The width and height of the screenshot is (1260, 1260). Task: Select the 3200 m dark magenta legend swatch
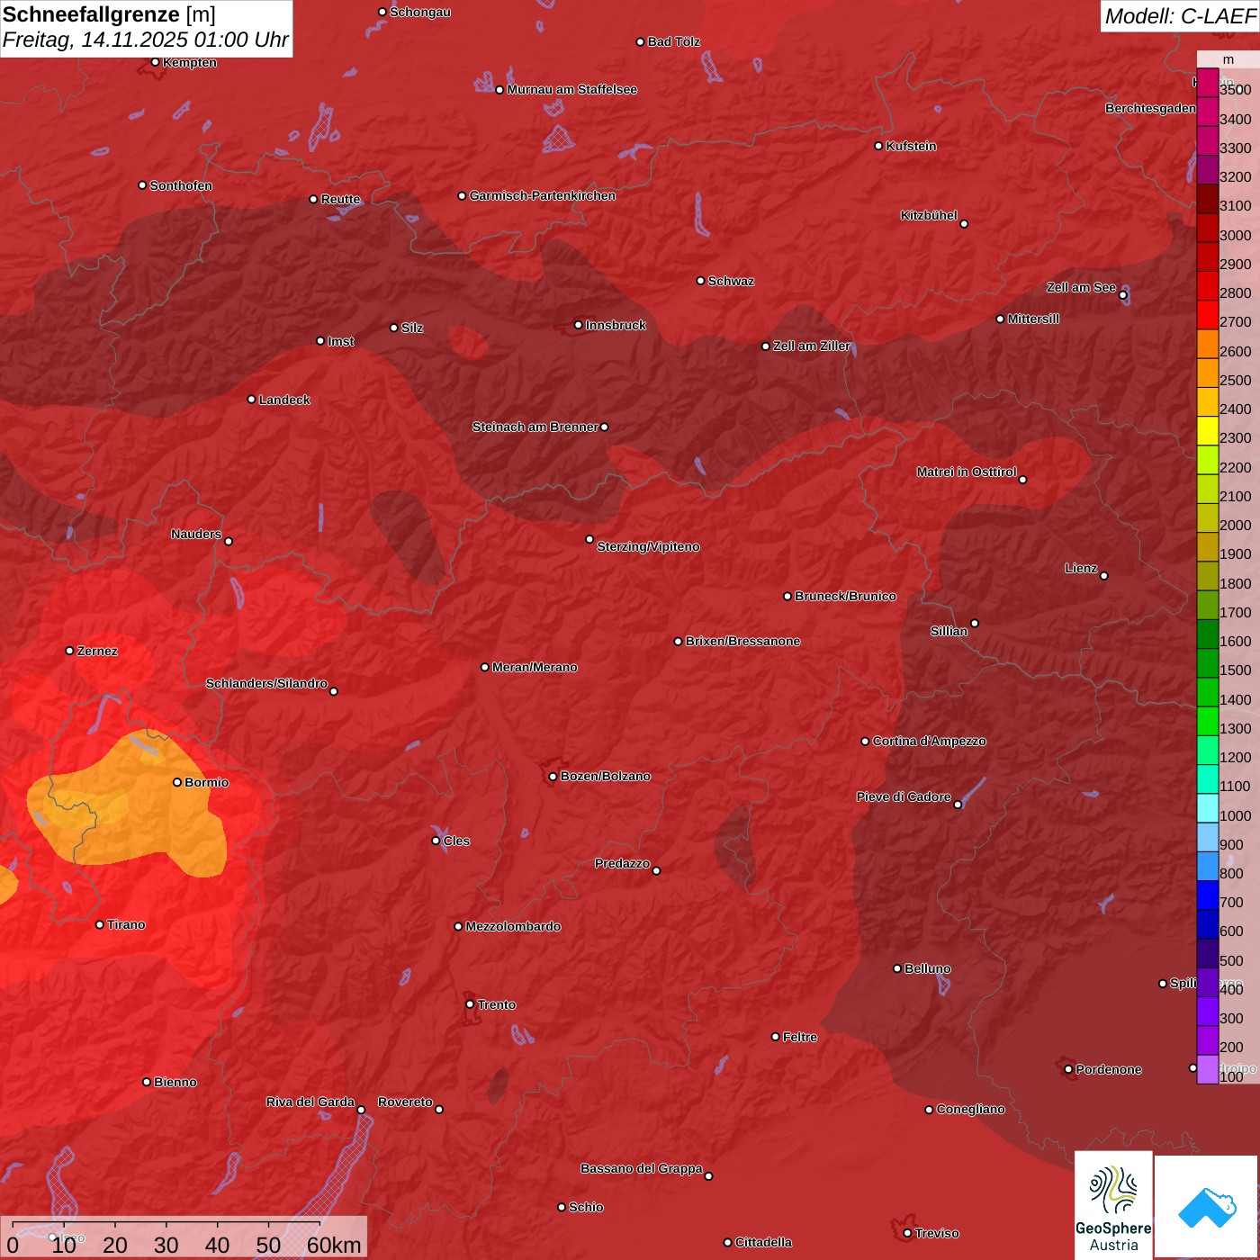coord(1207,170)
